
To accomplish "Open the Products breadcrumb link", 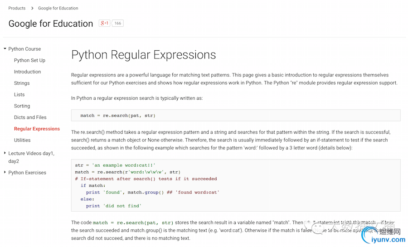I will pyautogui.click(x=17, y=8).
